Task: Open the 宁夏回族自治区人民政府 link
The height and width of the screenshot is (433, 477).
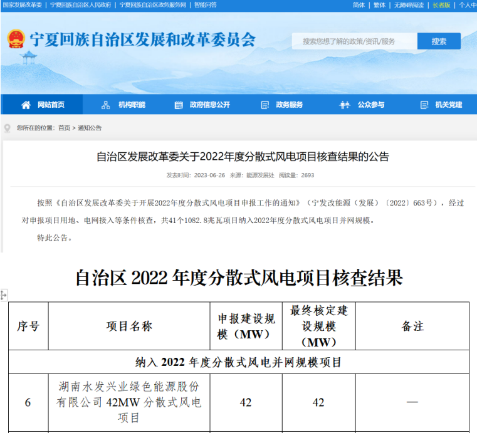Action: [81, 5]
